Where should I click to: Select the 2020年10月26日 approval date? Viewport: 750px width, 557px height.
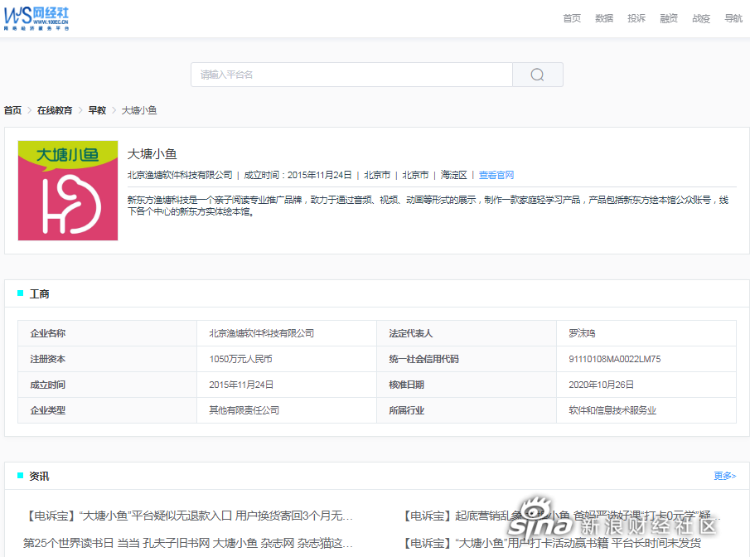pos(602,385)
